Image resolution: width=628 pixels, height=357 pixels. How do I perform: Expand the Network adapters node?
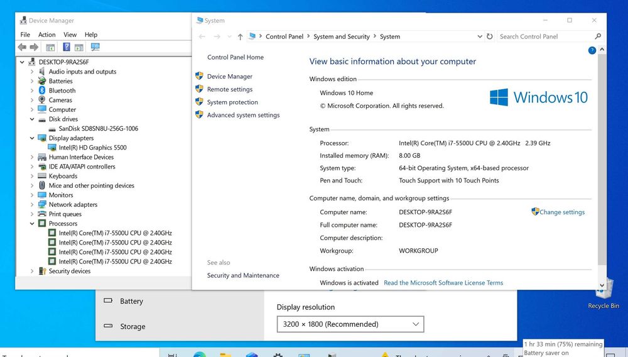tap(32, 204)
